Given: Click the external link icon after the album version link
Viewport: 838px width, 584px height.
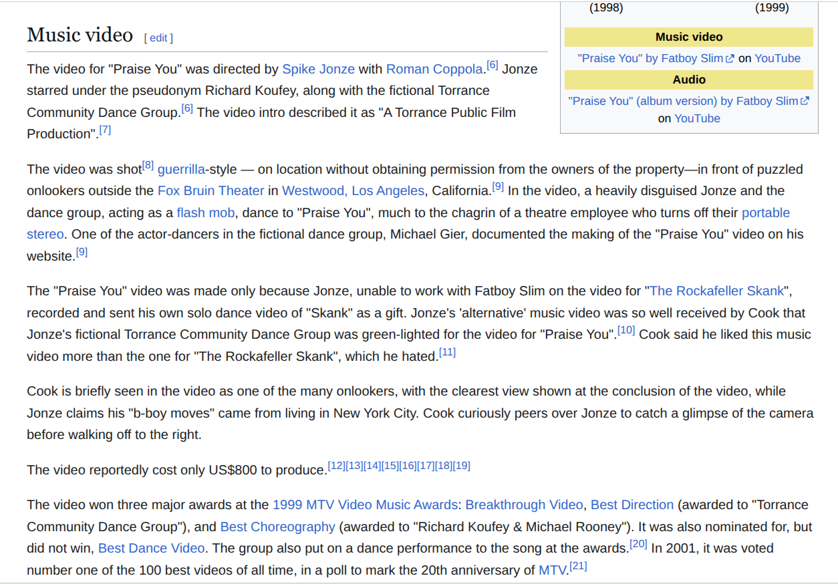Looking at the screenshot, I should click(805, 102).
